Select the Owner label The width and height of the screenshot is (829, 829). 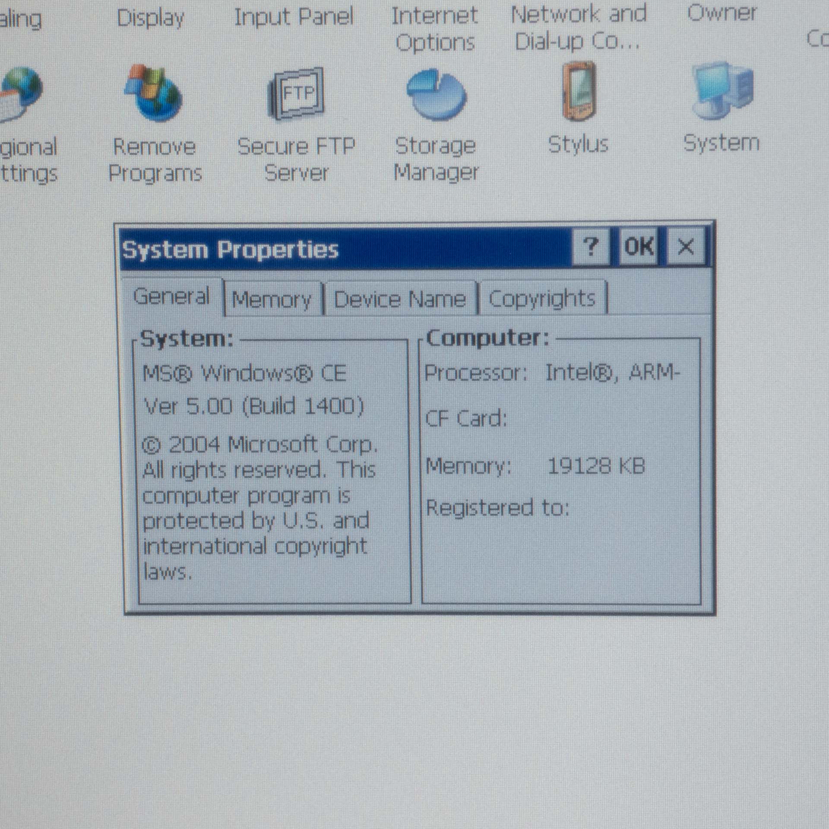pos(722,13)
